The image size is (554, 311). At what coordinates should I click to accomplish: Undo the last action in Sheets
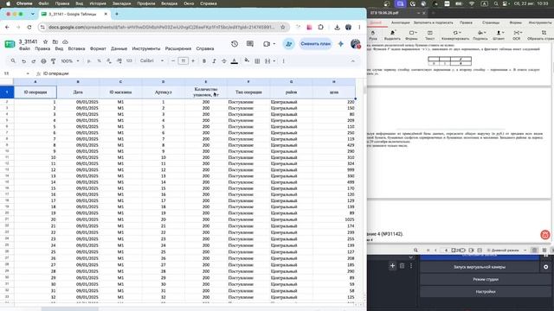(x=23, y=61)
